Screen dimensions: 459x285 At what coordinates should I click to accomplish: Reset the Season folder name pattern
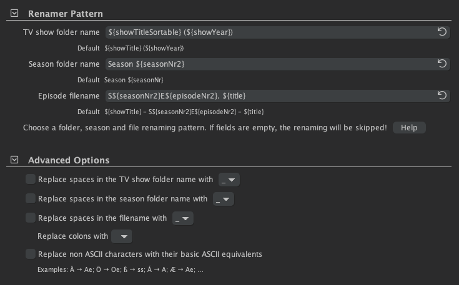442,64
